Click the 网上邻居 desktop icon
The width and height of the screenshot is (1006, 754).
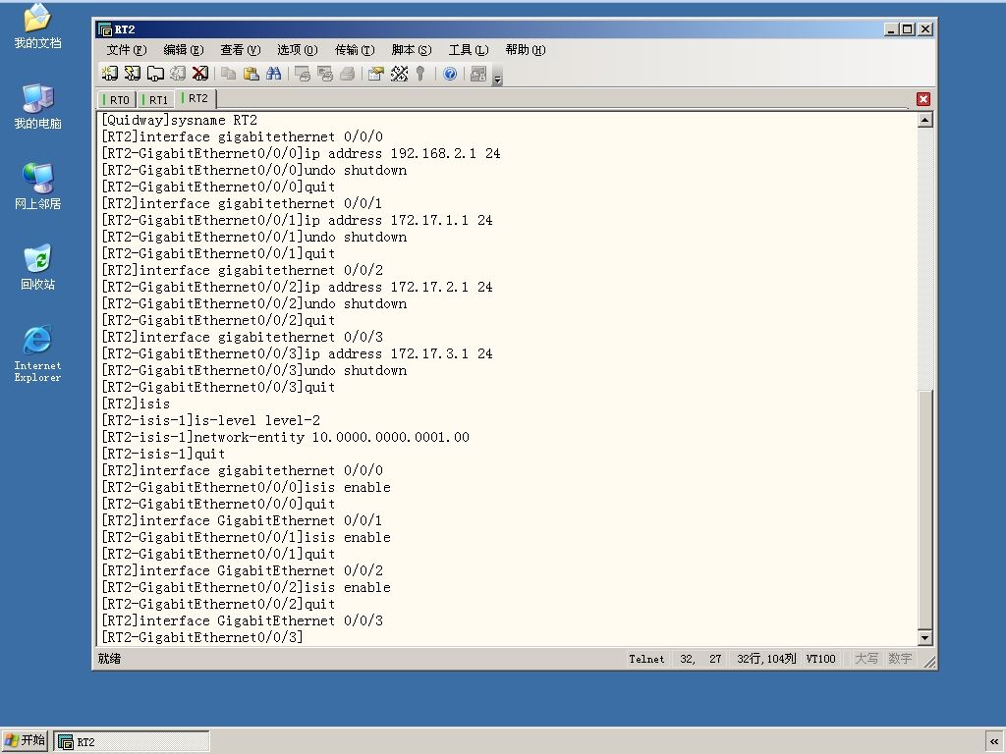(x=37, y=187)
